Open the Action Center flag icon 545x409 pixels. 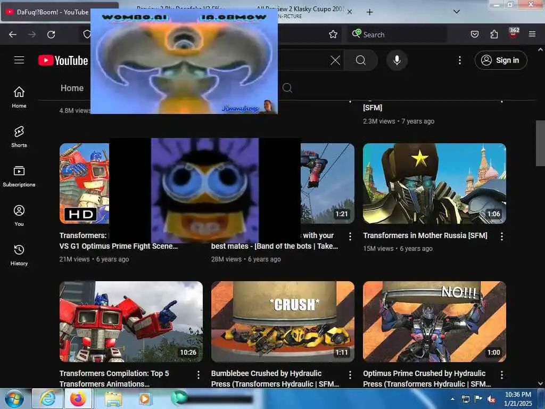[x=478, y=399]
